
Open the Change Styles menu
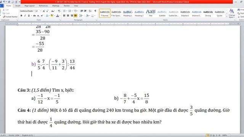click(232, 14)
